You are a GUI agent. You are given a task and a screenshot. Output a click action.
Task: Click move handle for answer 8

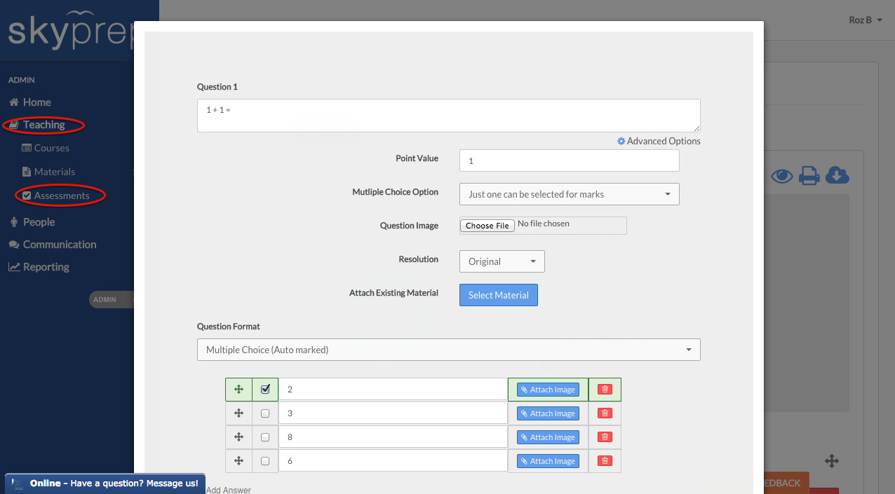(238, 437)
